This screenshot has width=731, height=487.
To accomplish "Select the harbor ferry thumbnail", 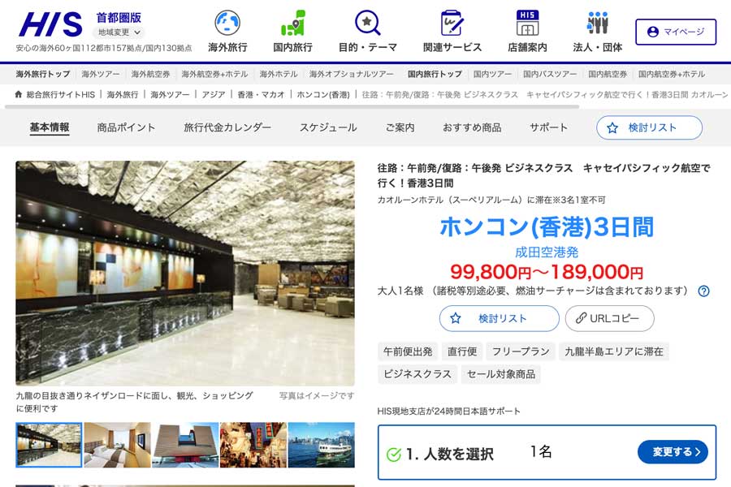I will coord(321,445).
